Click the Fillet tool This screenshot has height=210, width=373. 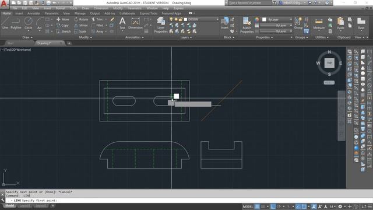click(x=97, y=25)
